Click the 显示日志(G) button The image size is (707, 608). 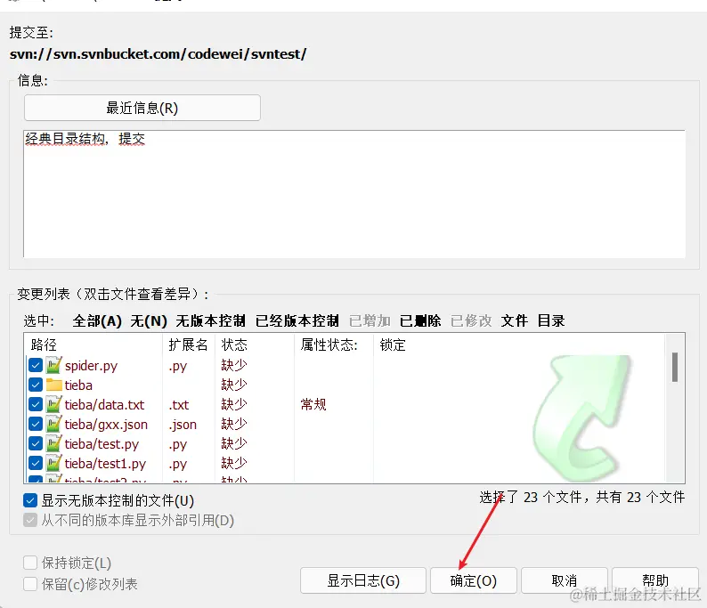click(x=363, y=580)
